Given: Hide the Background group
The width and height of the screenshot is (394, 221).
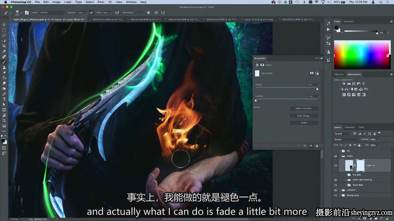Looking at the screenshot, I should tap(336, 195).
